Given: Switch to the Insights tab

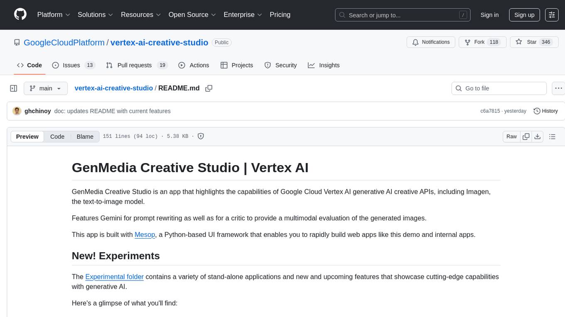Looking at the screenshot, I should pyautogui.click(x=324, y=65).
